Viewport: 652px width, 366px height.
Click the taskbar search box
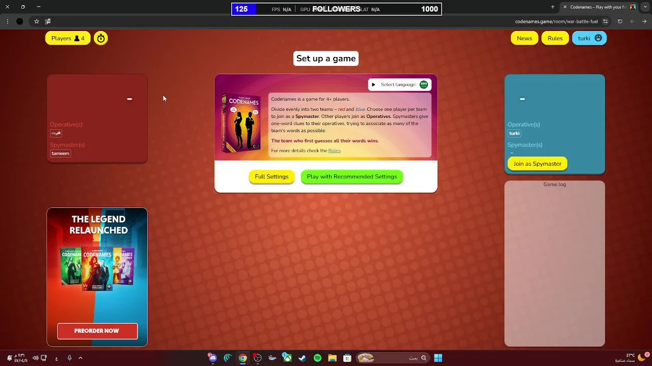(392, 358)
